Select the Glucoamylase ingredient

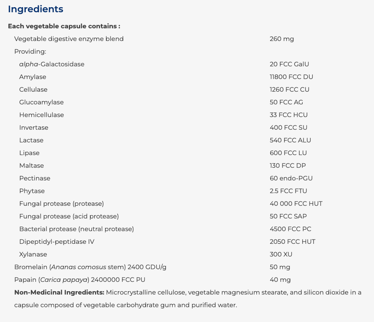pyautogui.click(x=41, y=102)
